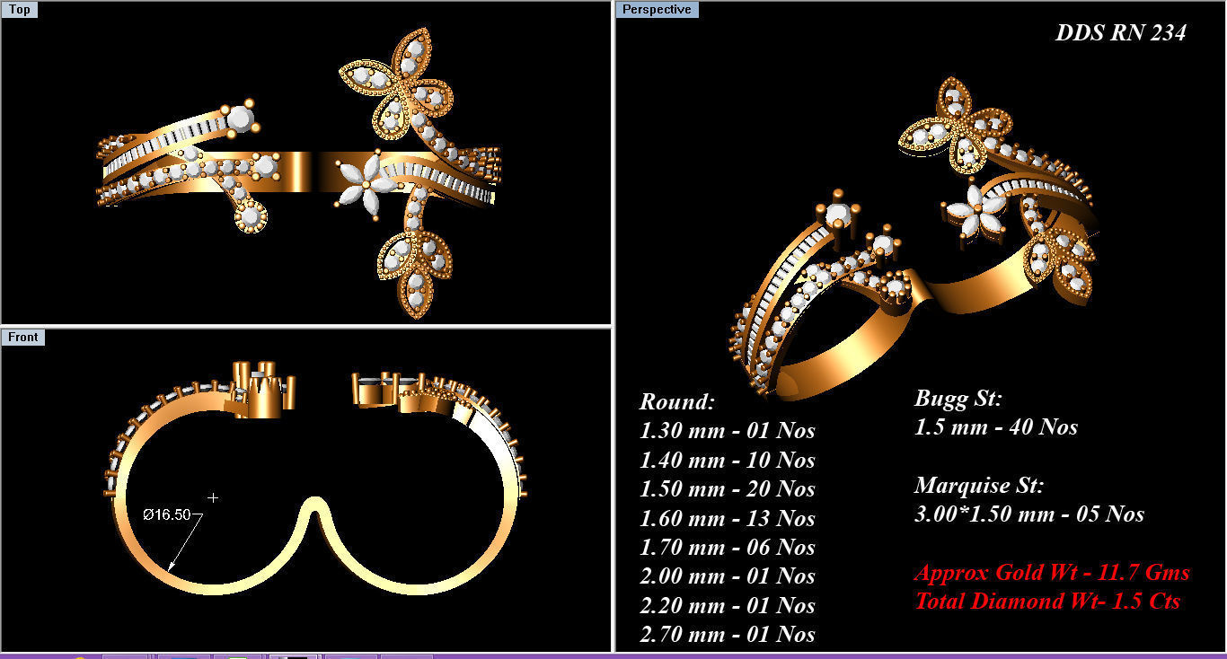Select the Ø16.50 diameter dimension in Front view
This screenshot has height=659, width=1227.
pos(167,514)
